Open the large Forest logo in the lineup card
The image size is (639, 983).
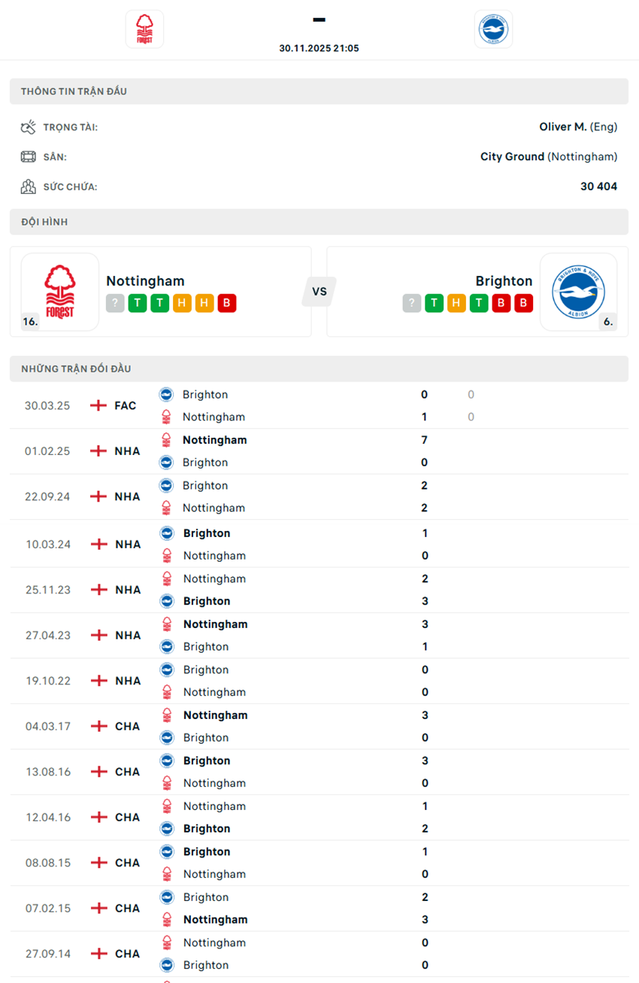point(59,291)
